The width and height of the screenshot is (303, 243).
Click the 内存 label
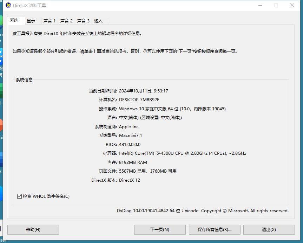(112, 162)
